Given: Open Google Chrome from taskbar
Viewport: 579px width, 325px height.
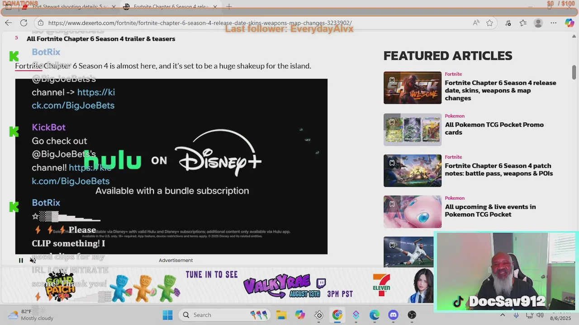Looking at the screenshot, I should point(337,315).
